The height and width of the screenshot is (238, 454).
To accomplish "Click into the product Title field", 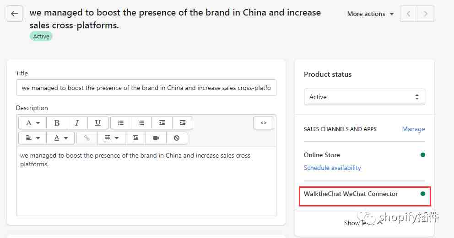I will point(146,88).
